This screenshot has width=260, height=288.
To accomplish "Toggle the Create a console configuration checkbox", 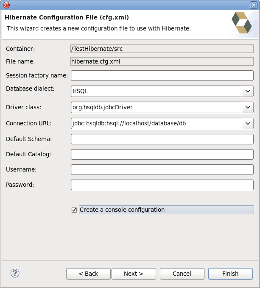I will tap(74, 210).
